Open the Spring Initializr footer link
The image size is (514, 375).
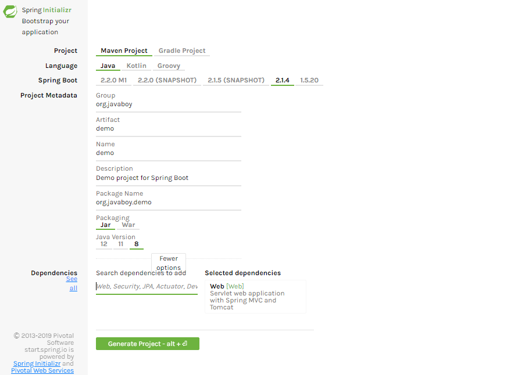point(37,363)
